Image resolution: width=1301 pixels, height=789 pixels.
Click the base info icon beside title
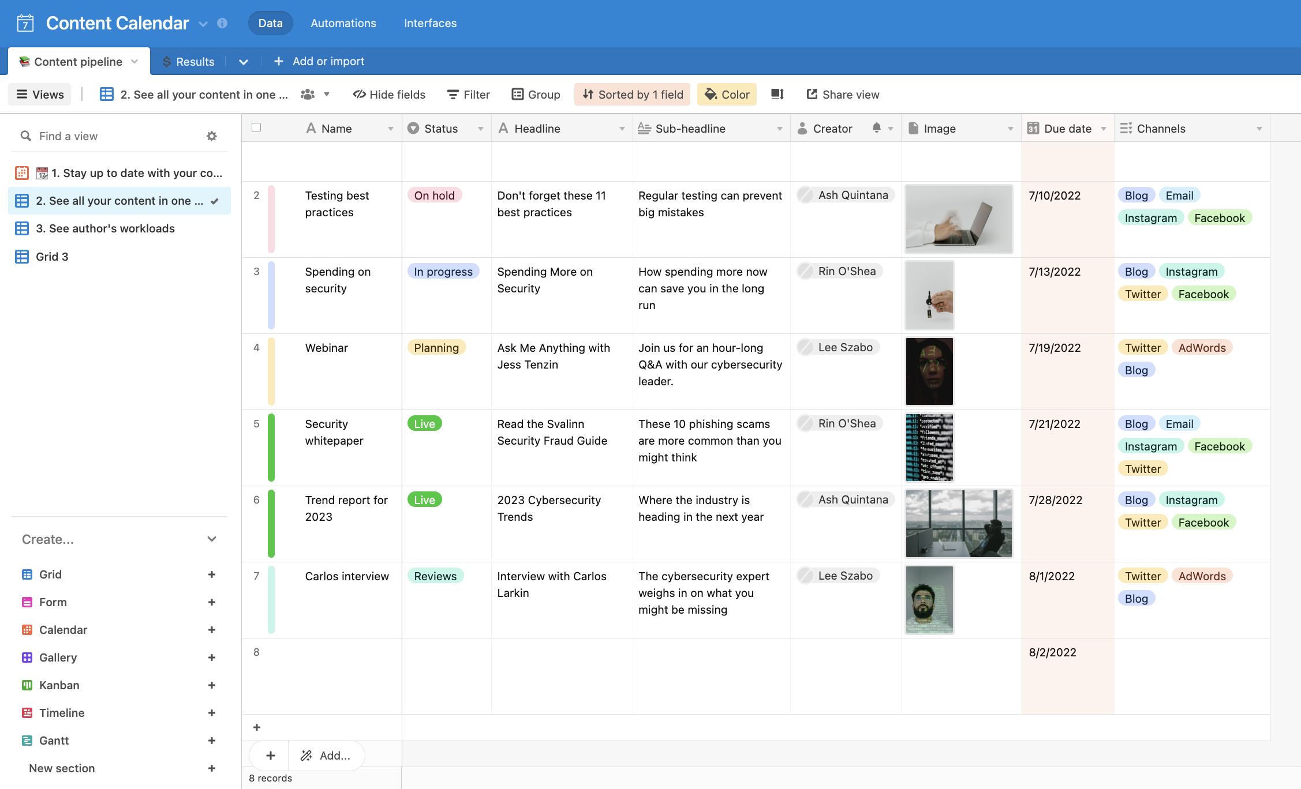tap(222, 23)
